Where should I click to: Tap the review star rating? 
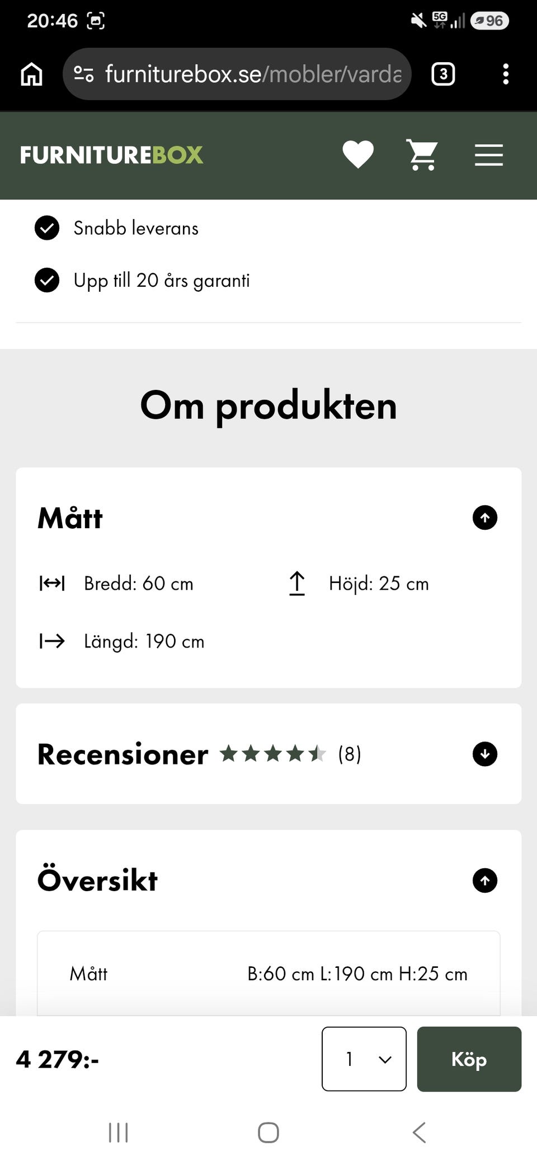273,754
